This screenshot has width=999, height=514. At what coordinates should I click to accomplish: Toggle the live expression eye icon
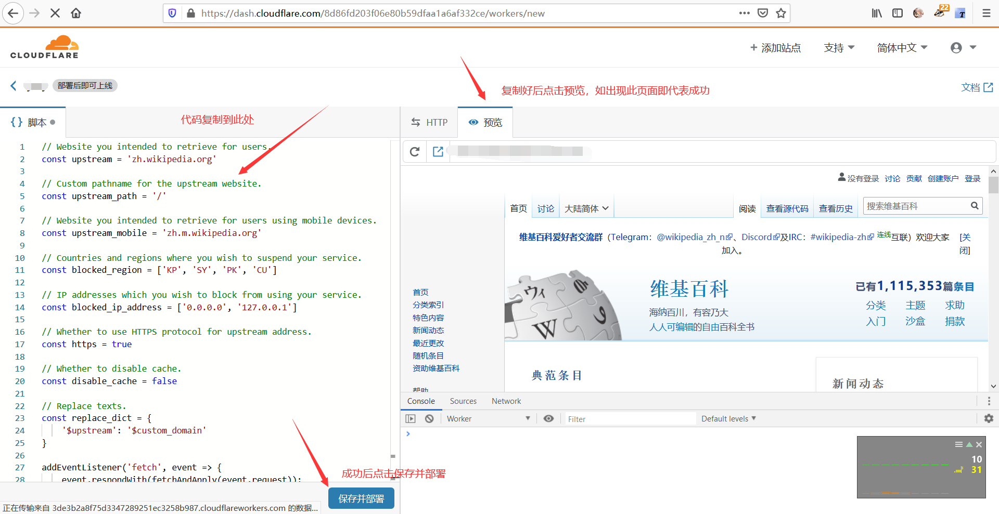click(548, 418)
